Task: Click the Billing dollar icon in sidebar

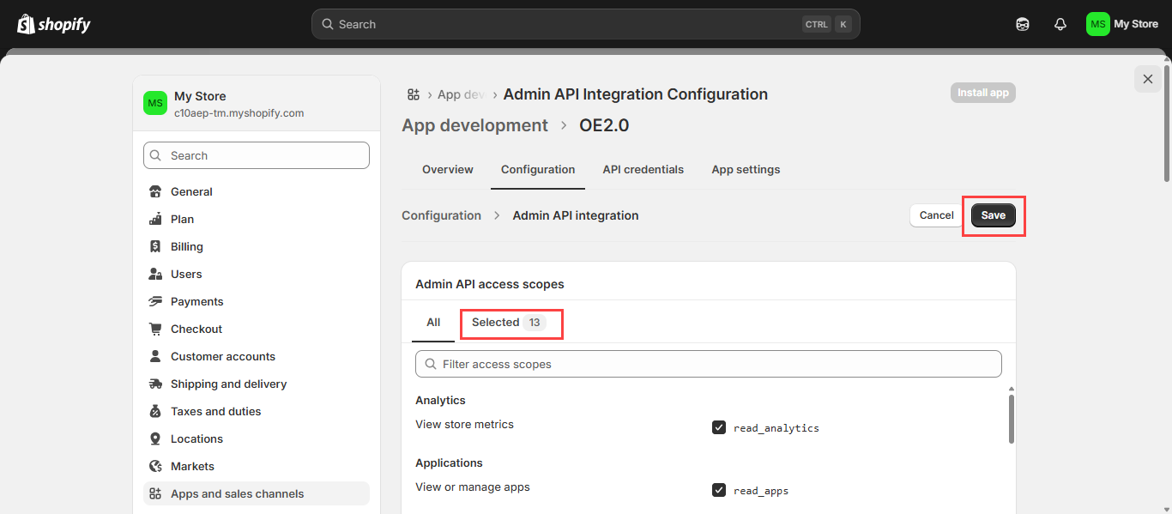Action: coord(155,246)
